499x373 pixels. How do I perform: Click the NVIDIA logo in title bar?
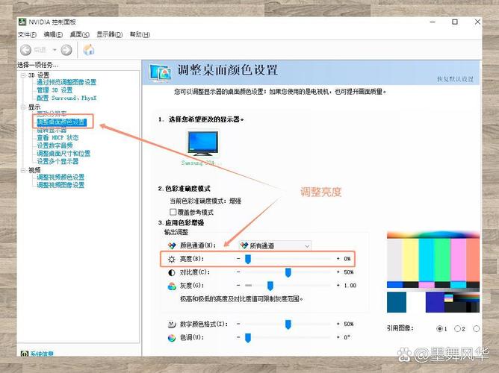click(22, 22)
